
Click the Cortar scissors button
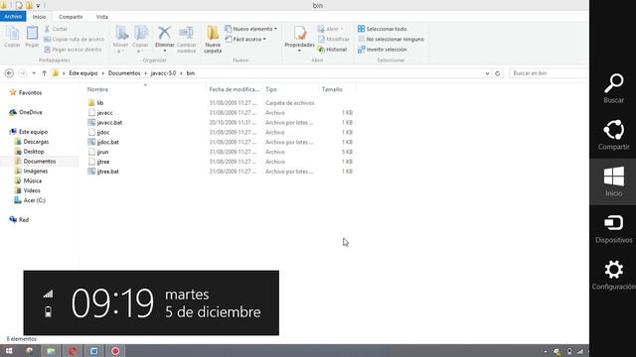56,29
